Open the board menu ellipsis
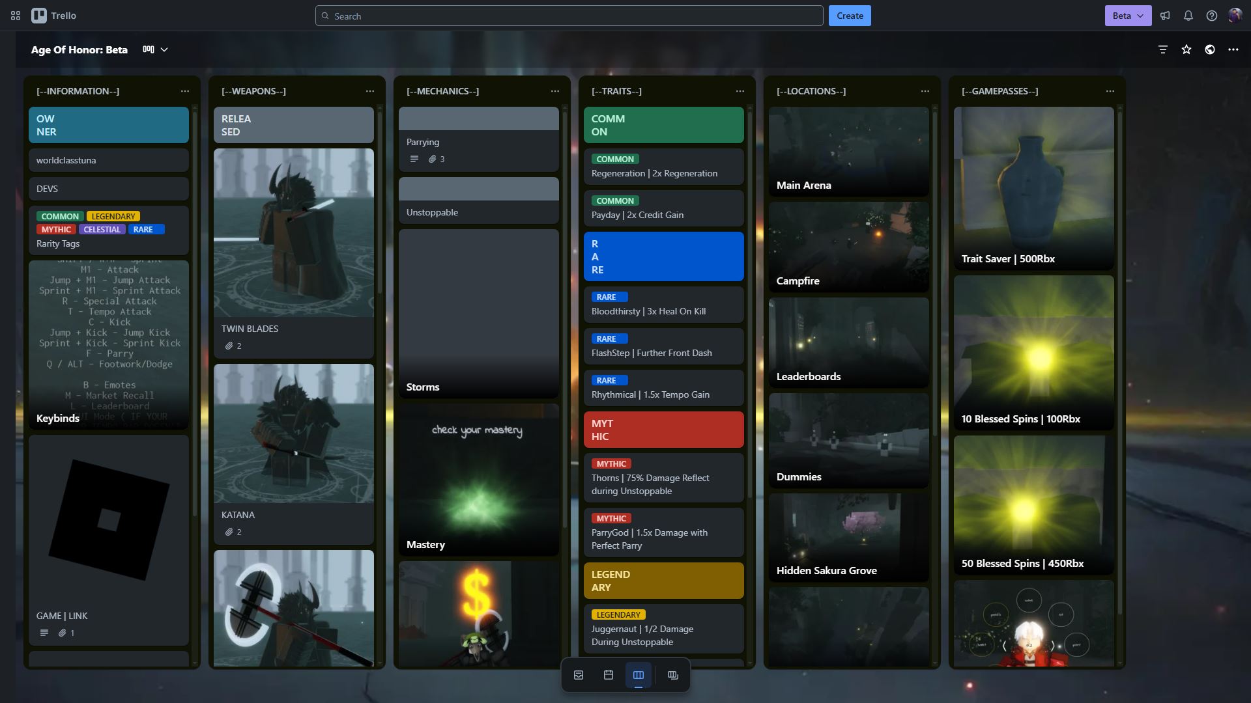 tap(1233, 49)
